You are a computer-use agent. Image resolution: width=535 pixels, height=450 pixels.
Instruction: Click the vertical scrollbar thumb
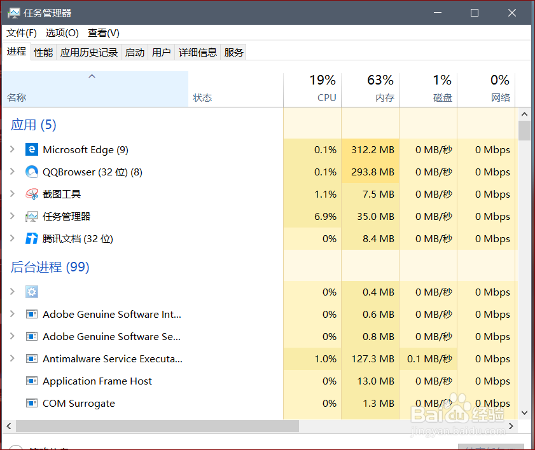(524, 130)
